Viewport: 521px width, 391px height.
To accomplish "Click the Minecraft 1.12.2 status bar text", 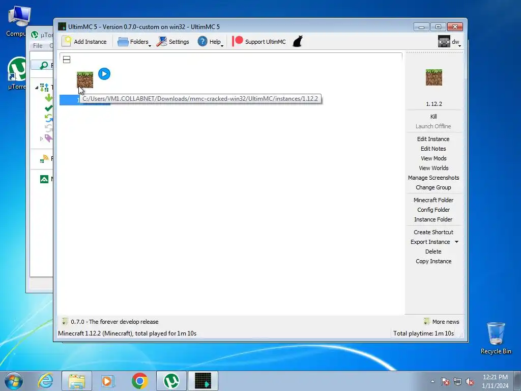I will pos(127,333).
